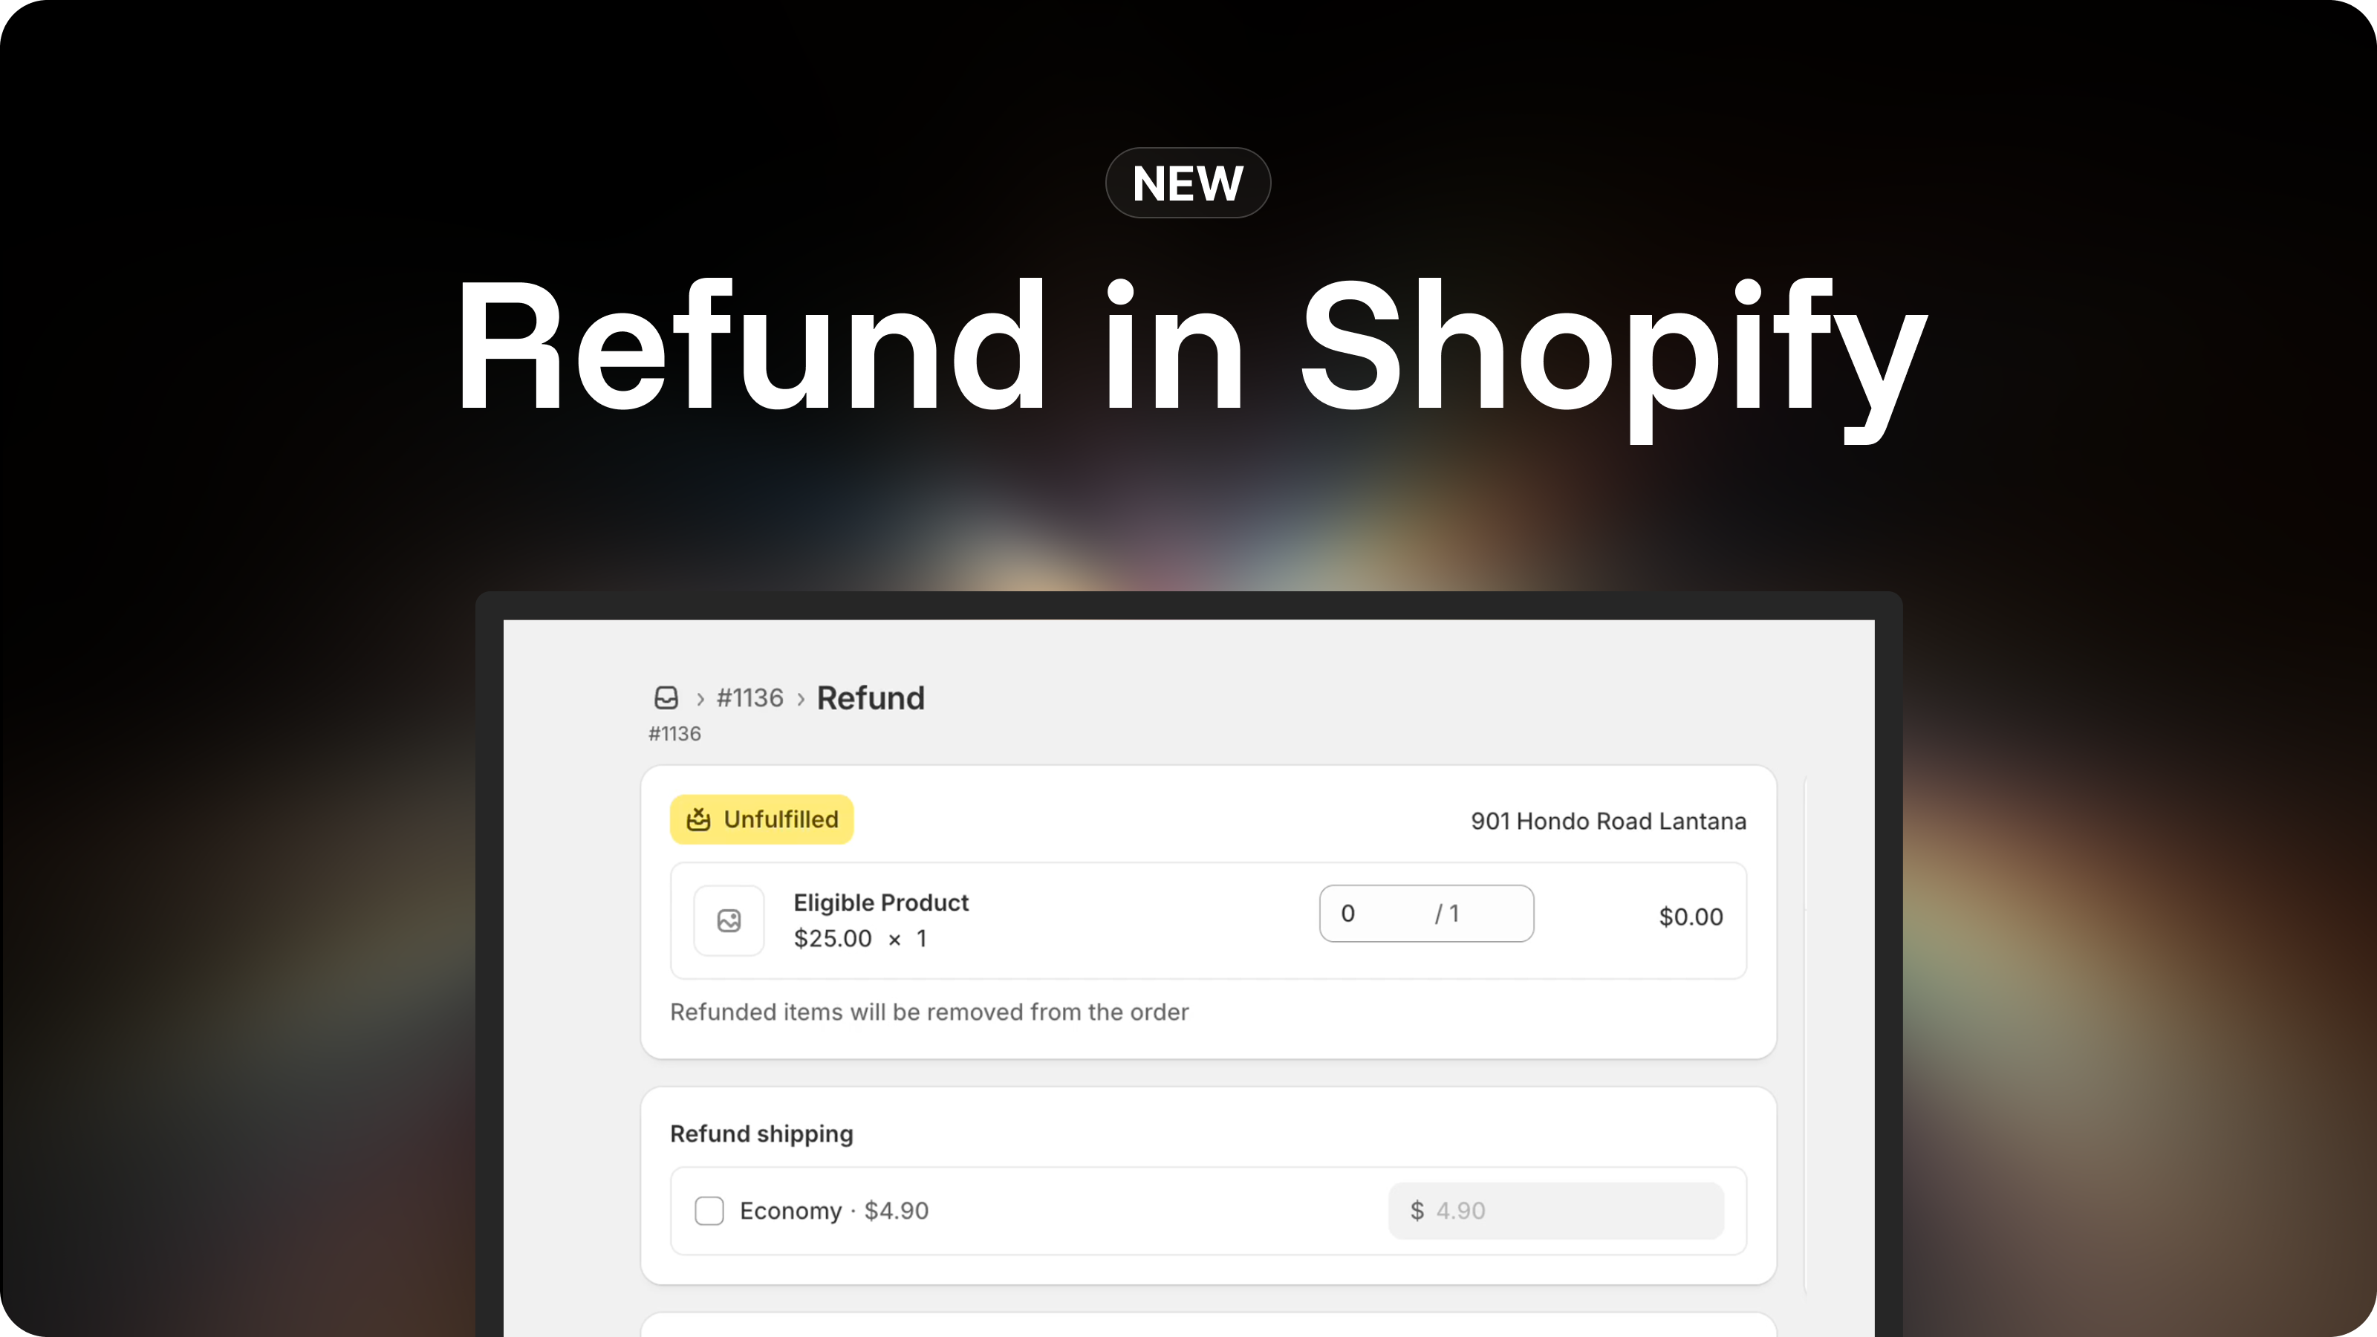The width and height of the screenshot is (2377, 1337).
Task: Click the #1136 label under the breadcrumb
Action: click(x=674, y=734)
